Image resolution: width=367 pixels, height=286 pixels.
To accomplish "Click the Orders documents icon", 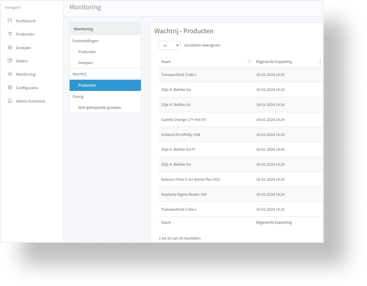I will coord(10,61).
